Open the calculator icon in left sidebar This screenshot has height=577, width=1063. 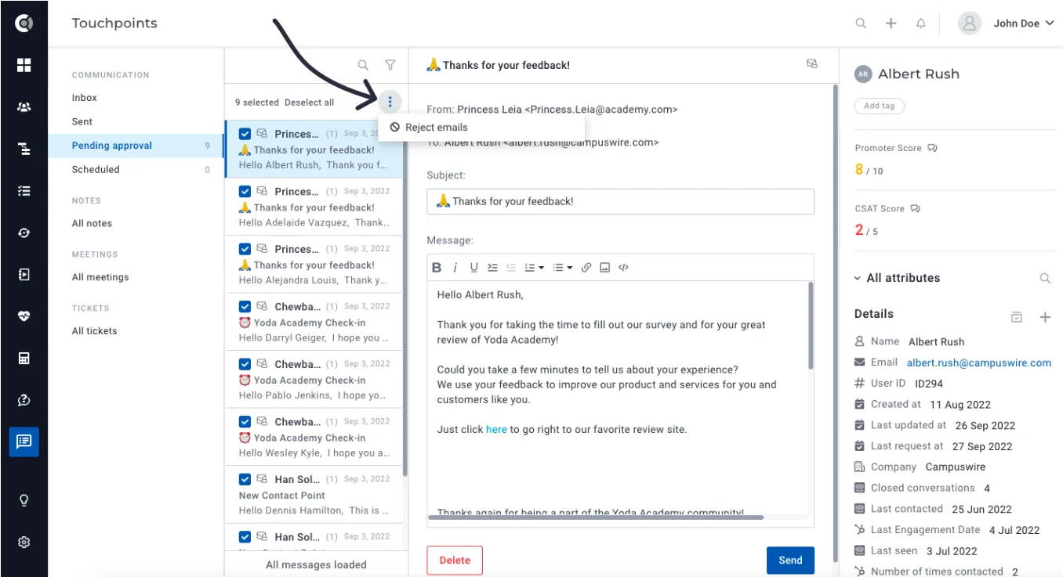(24, 359)
